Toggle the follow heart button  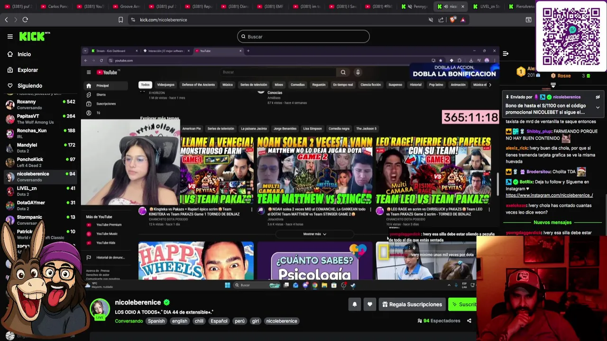(x=370, y=305)
